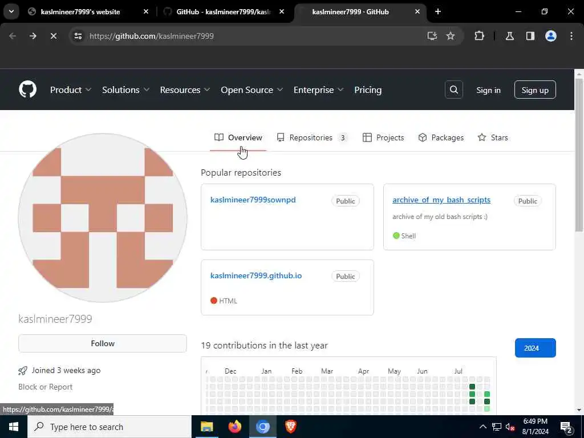Select the Overview profile tab
The image size is (584, 438).
click(x=238, y=137)
